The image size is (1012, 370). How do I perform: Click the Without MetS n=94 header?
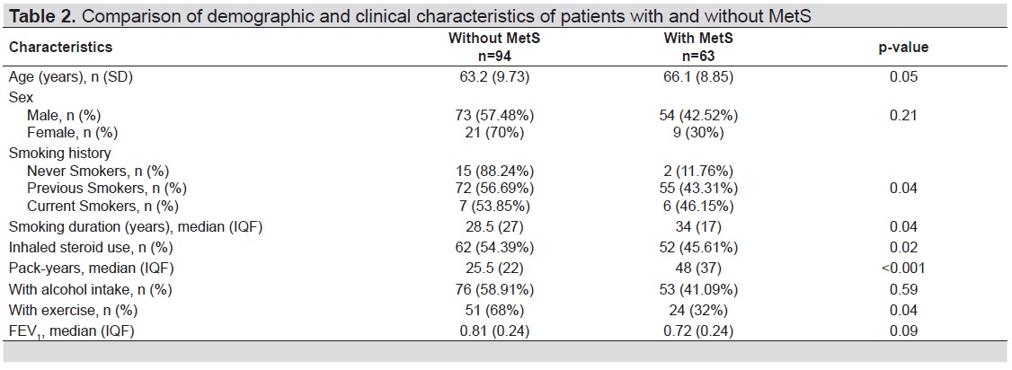(494, 47)
